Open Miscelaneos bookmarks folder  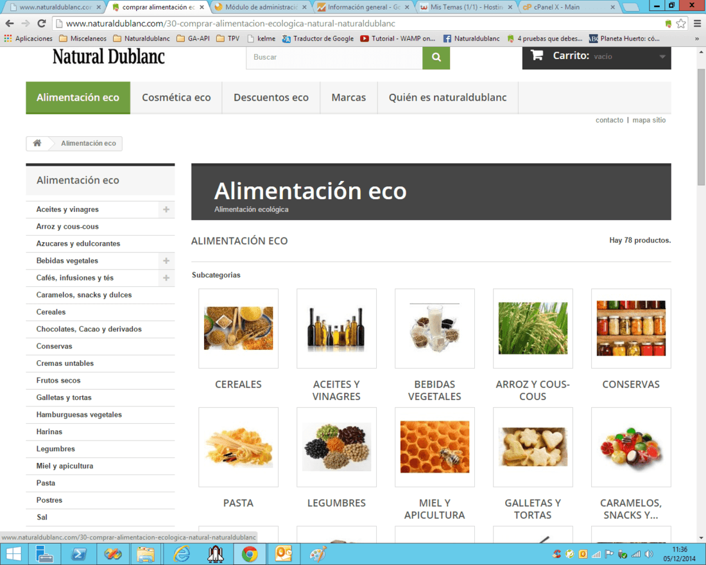(x=83, y=39)
